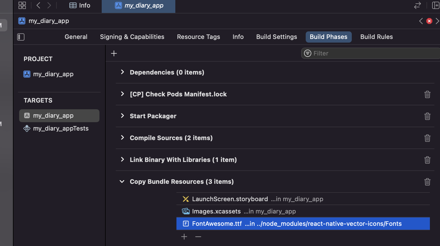Expand the Dependencies phase
440x246 pixels.
coord(122,72)
